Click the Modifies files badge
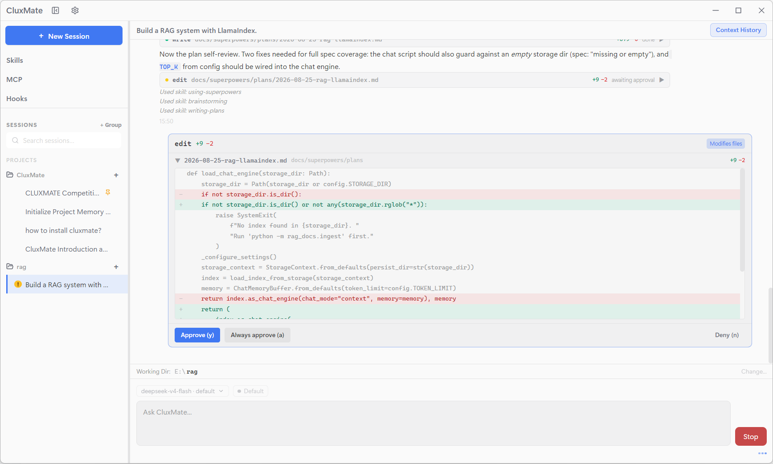 click(726, 143)
